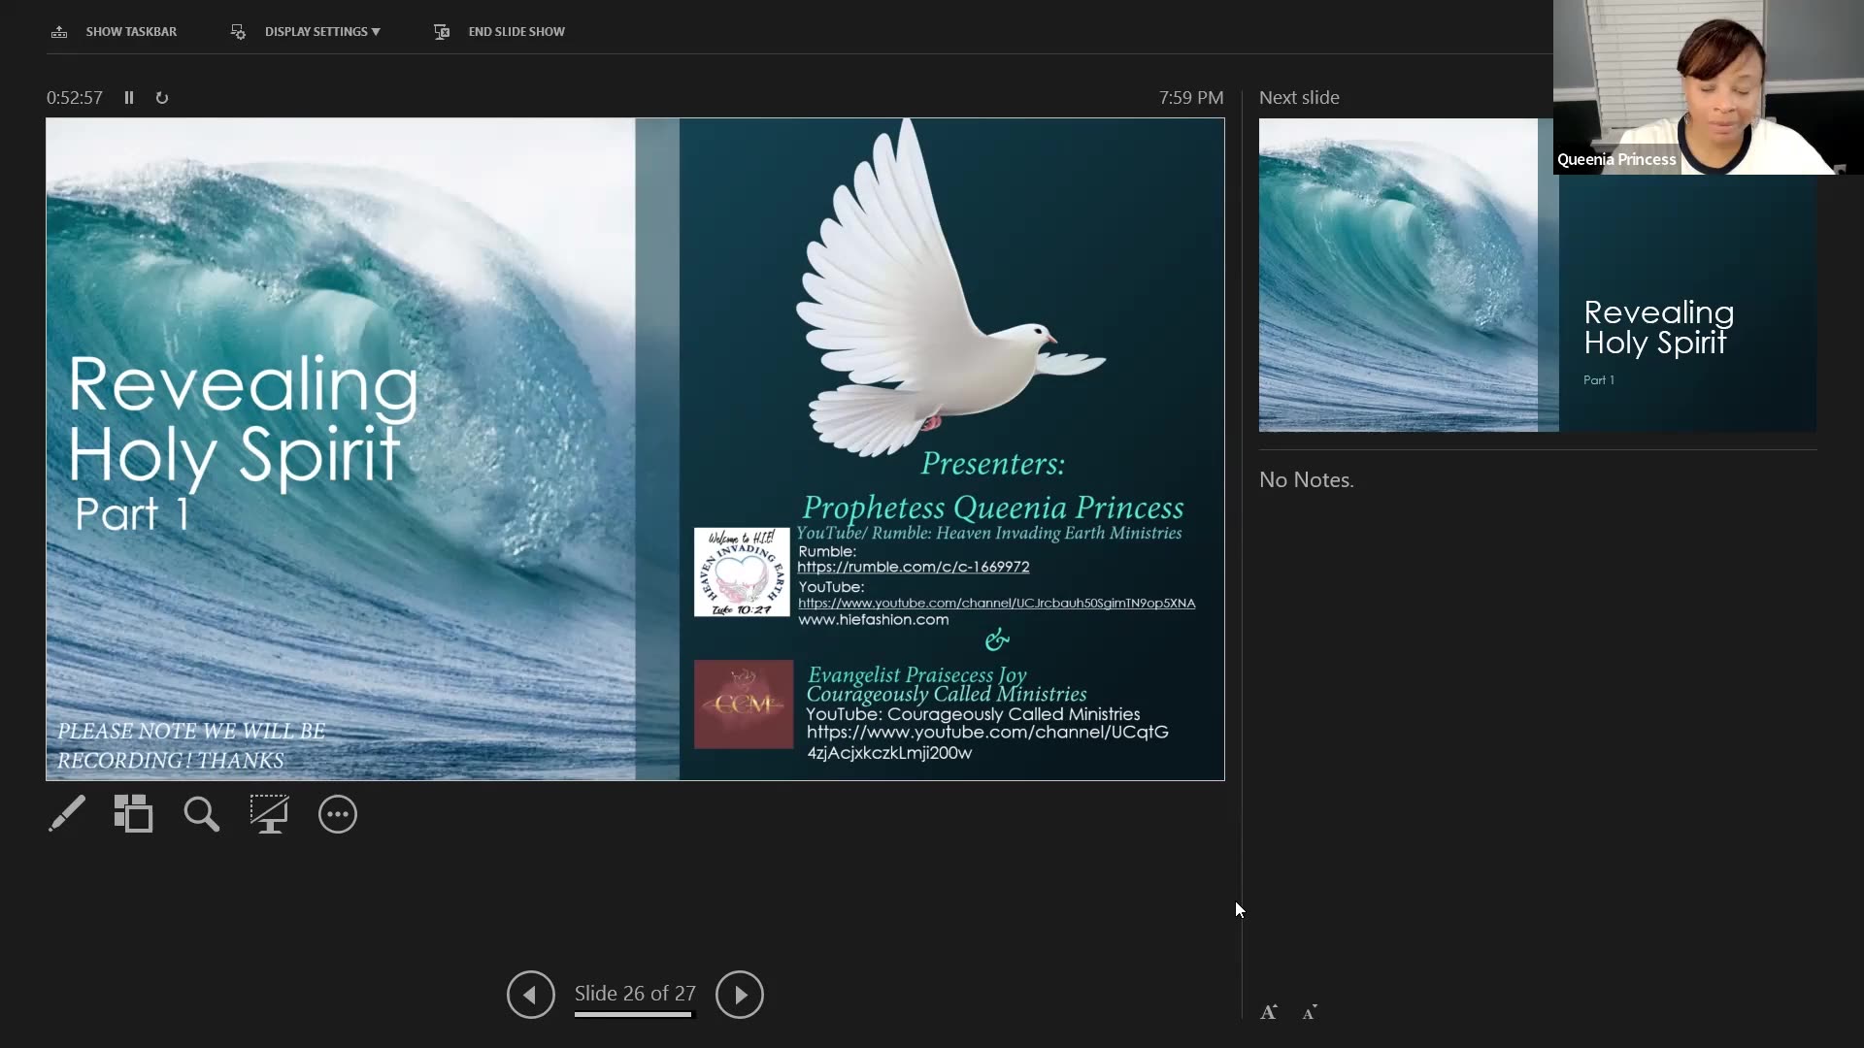Click the Queenia Princess video feed
The width and height of the screenshot is (1864, 1048).
[x=1708, y=87]
